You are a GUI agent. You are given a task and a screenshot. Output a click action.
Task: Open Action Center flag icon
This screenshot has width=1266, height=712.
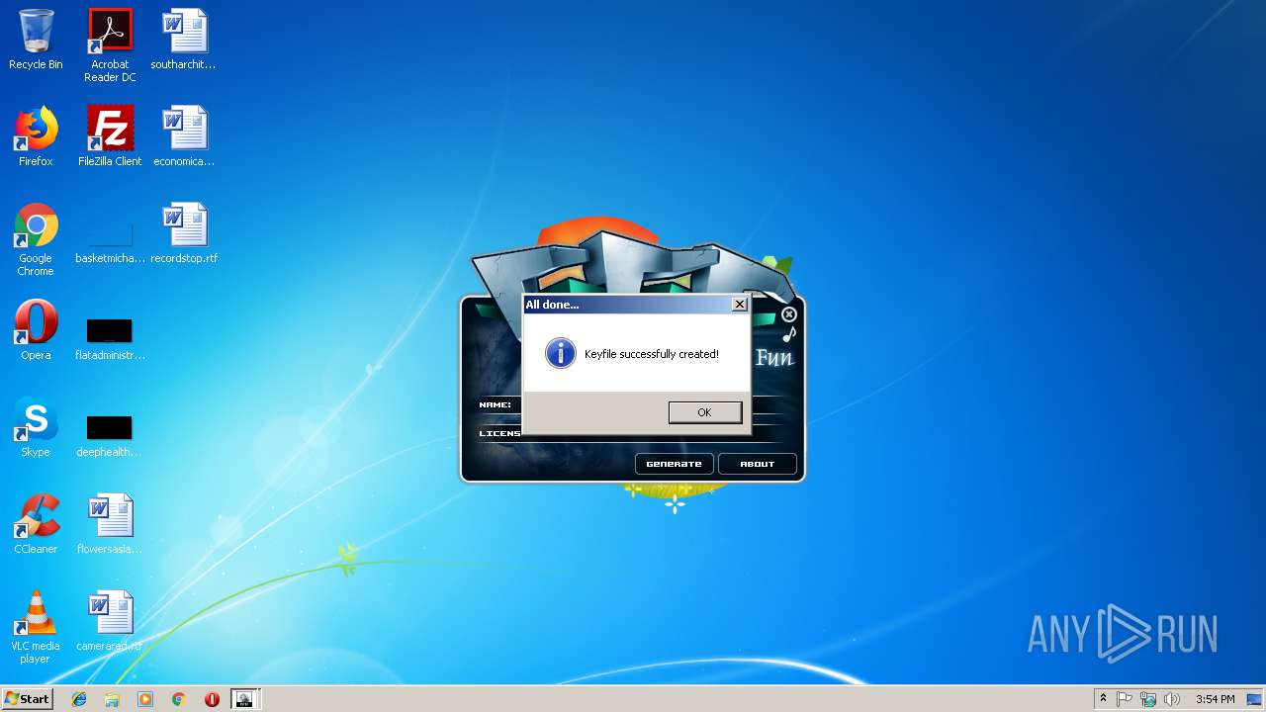coord(1125,699)
